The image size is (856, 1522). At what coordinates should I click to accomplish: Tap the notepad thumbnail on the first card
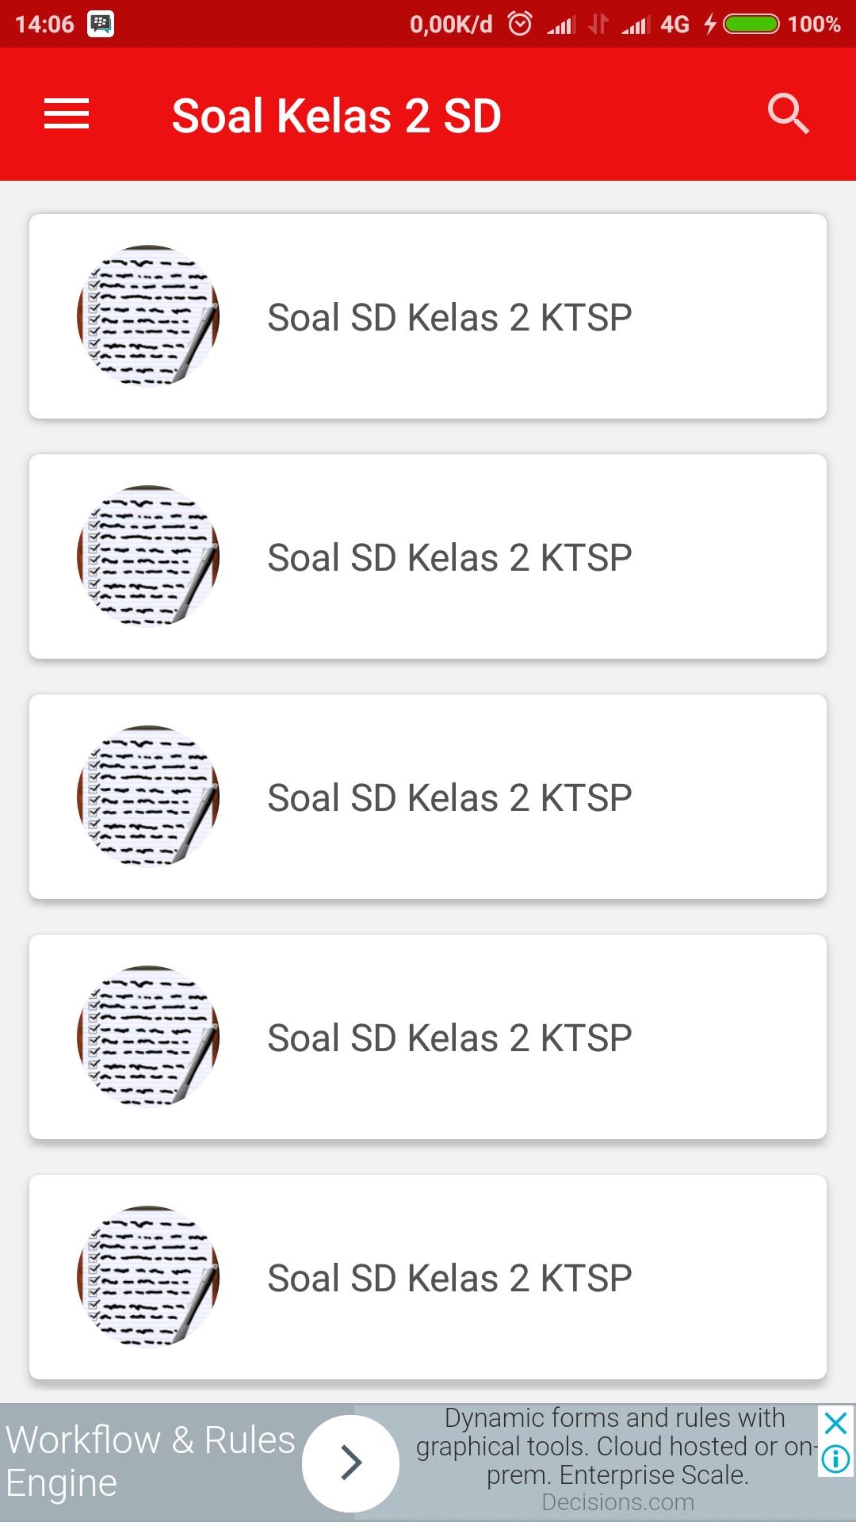(x=148, y=316)
